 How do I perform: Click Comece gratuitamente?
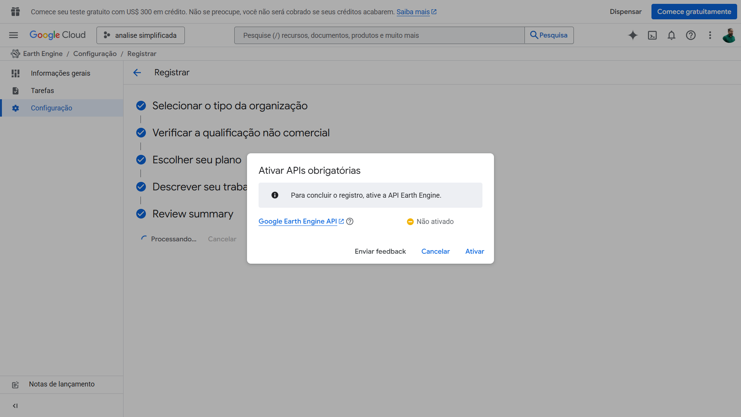[x=694, y=12]
